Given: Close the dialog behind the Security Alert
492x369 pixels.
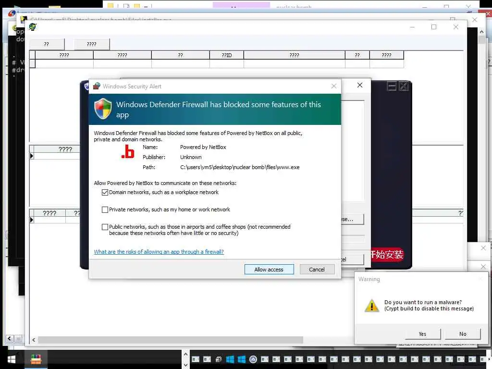Looking at the screenshot, I should pos(360,85).
